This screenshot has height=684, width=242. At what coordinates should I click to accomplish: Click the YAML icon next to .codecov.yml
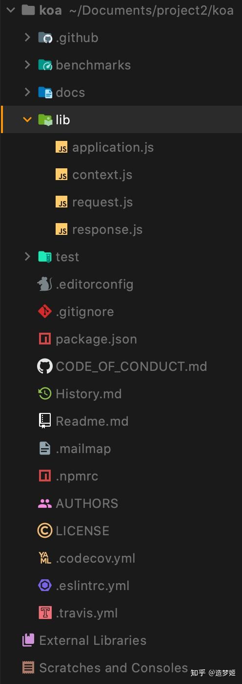(x=45, y=558)
